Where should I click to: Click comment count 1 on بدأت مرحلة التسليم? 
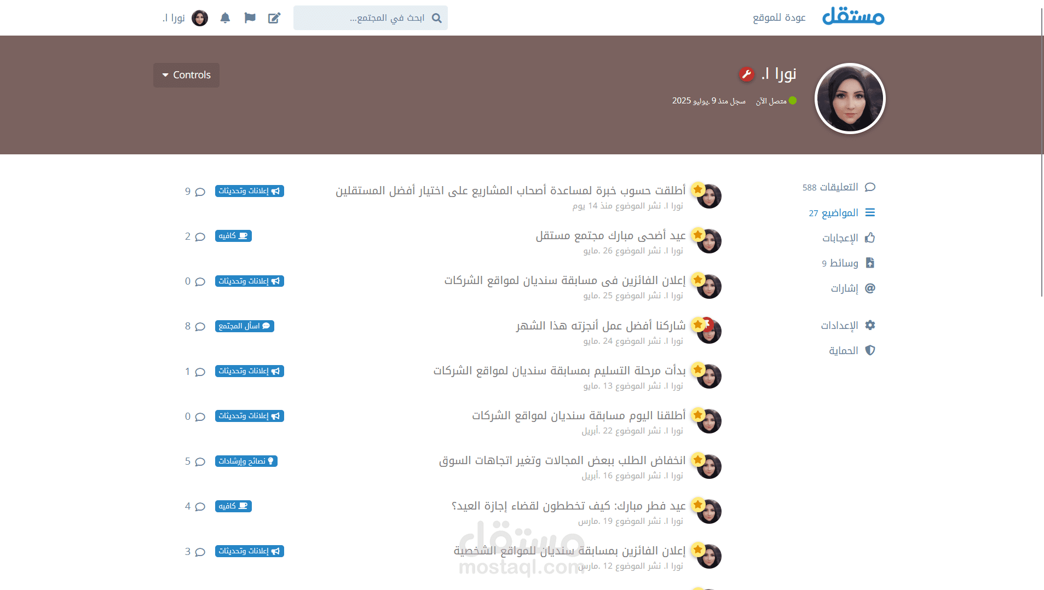tap(195, 372)
